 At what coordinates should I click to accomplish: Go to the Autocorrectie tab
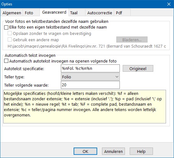[99, 13]
